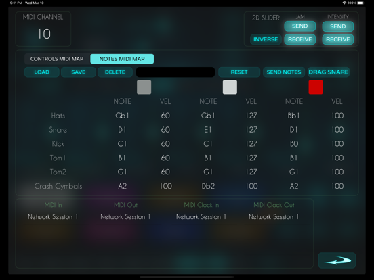Edit Snare note E1 in second column
The image size is (374, 280).
click(x=208, y=130)
